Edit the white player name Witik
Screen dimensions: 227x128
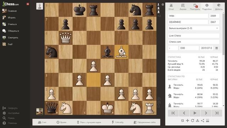tap(188, 16)
